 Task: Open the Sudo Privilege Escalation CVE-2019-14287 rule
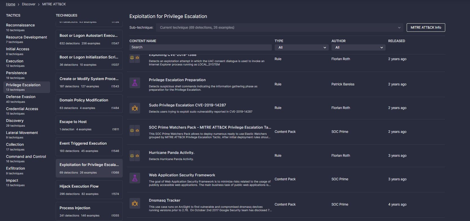[187, 105]
